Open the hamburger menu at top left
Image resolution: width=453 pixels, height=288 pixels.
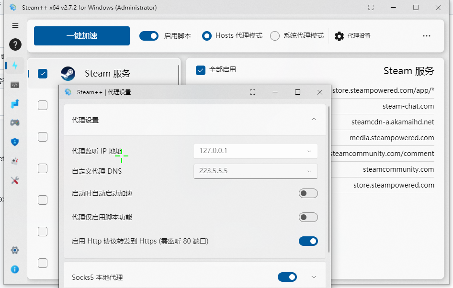click(15, 25)
